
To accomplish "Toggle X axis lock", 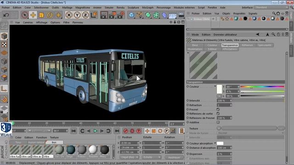I will pos(69,15).
